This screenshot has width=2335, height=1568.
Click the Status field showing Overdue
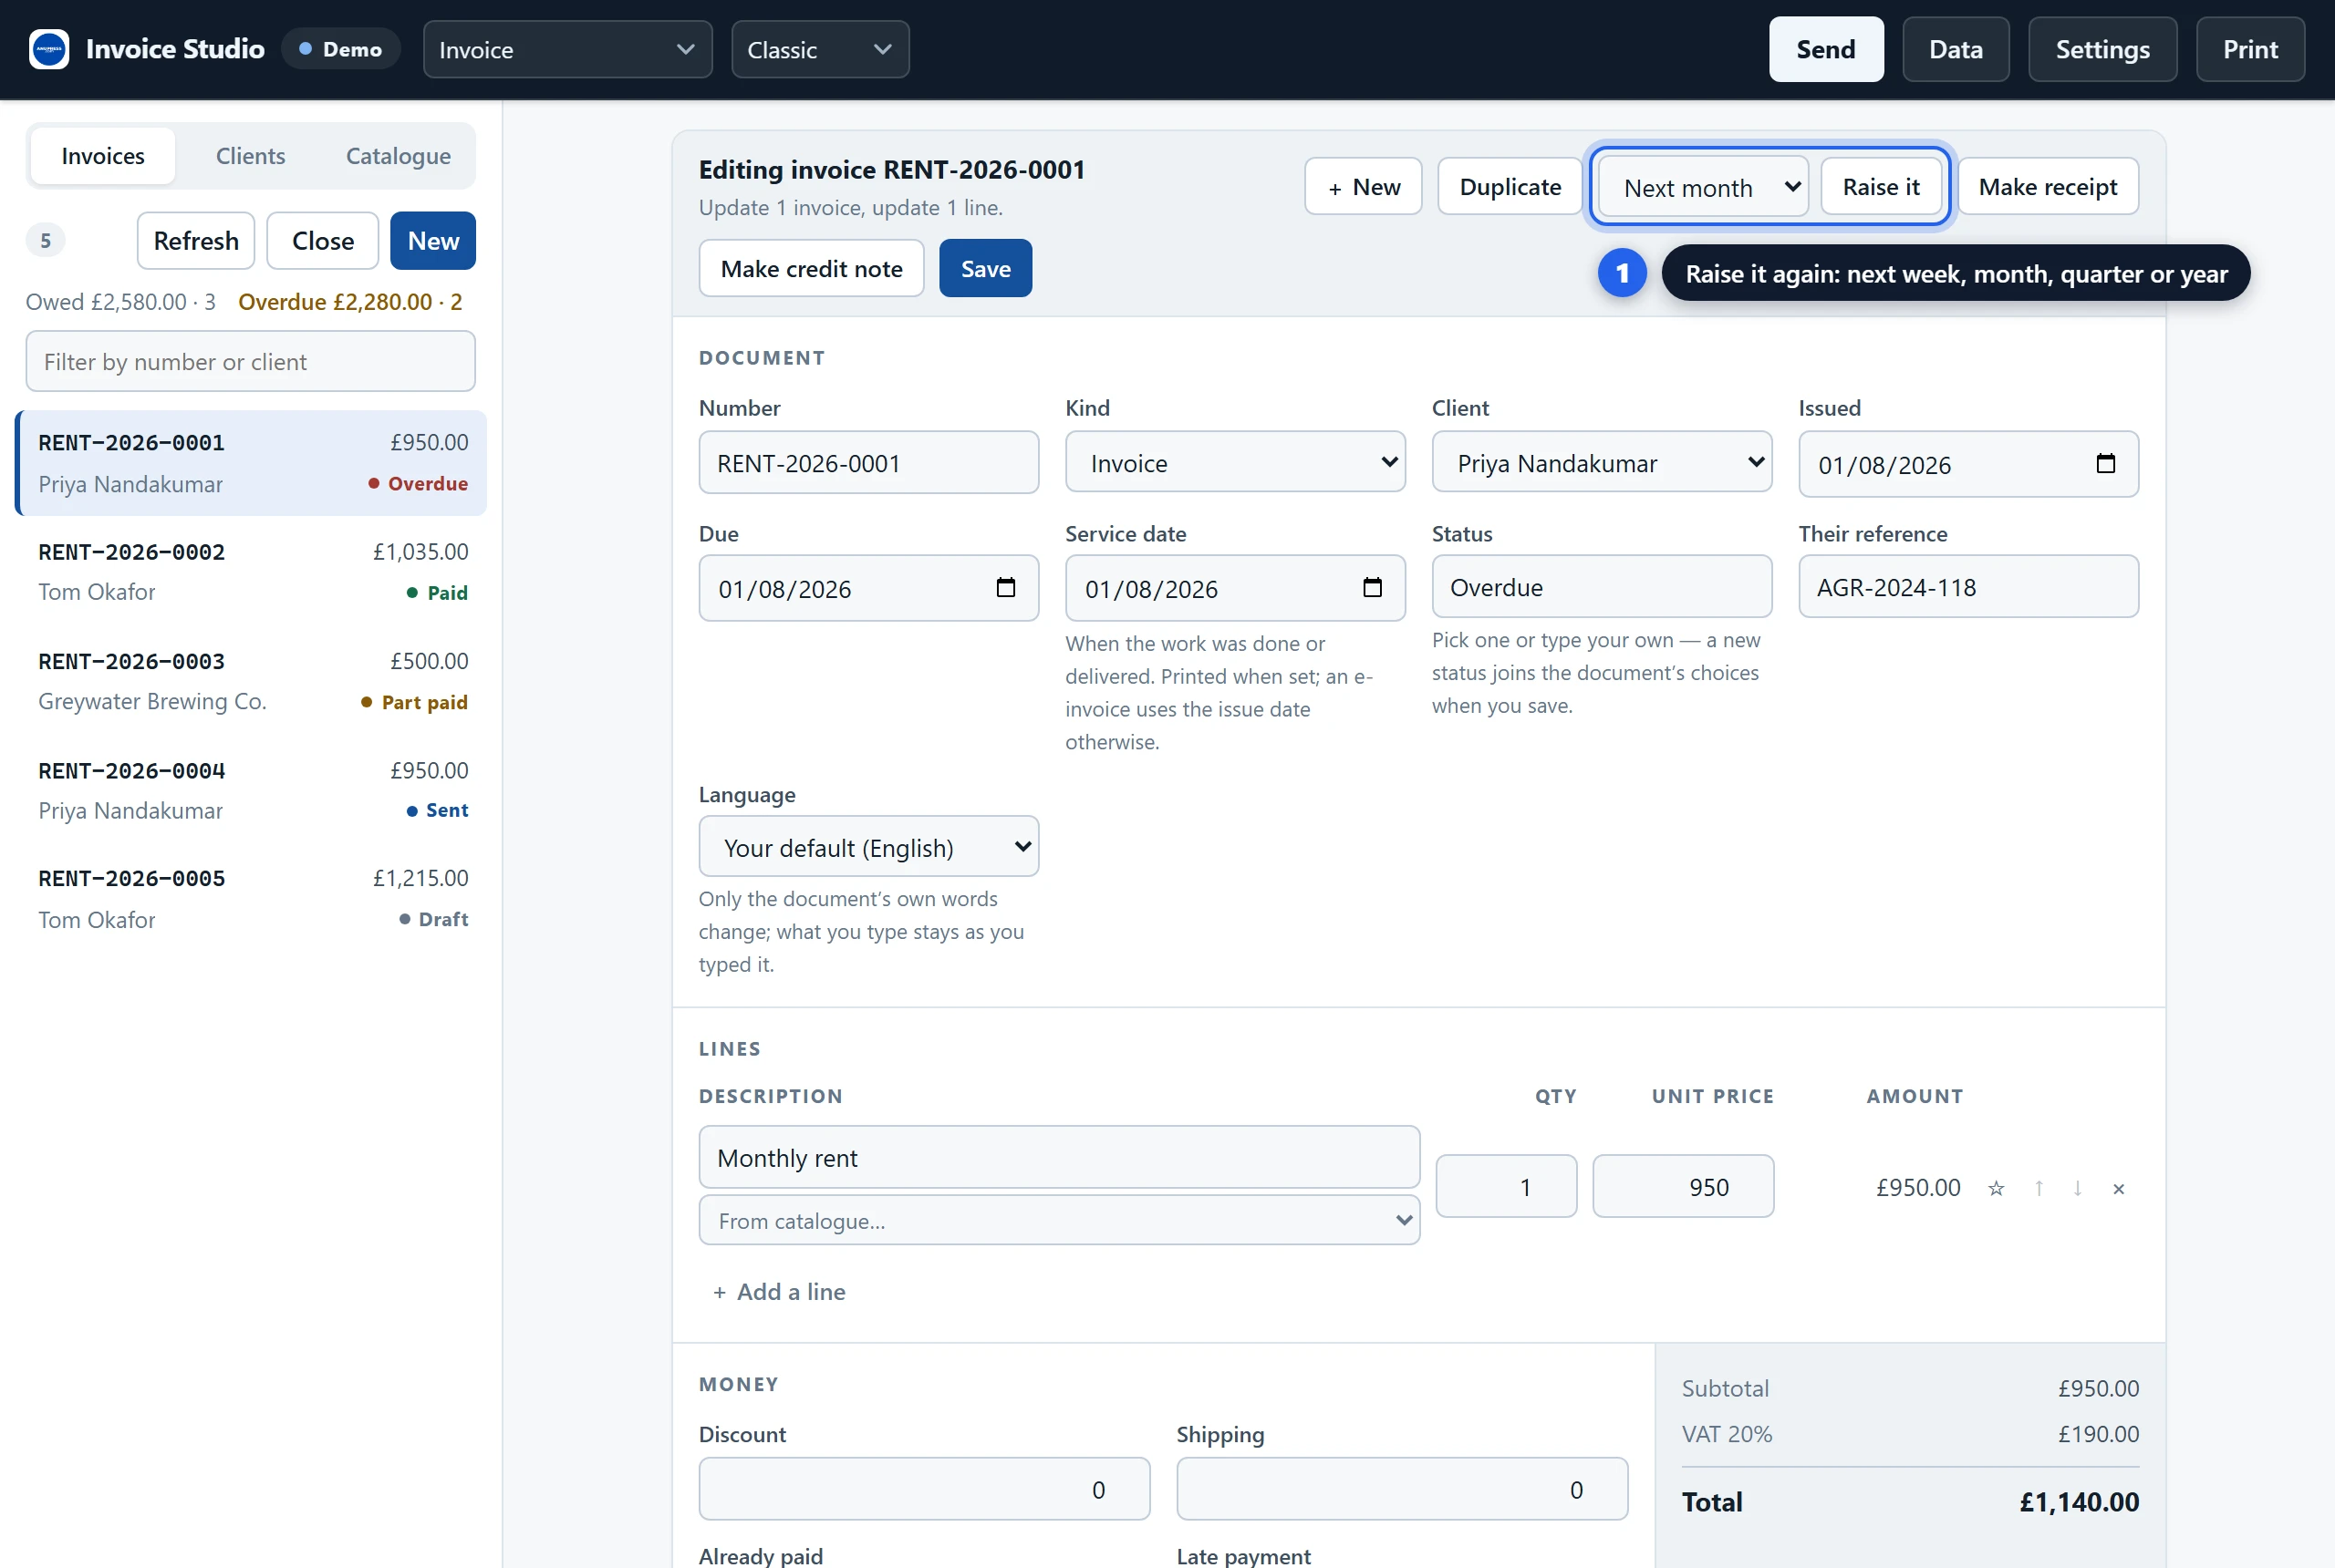click(1601, 586)
